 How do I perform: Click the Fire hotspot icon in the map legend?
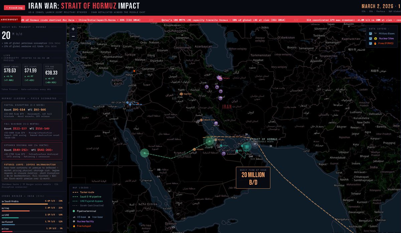click(74, 226)
